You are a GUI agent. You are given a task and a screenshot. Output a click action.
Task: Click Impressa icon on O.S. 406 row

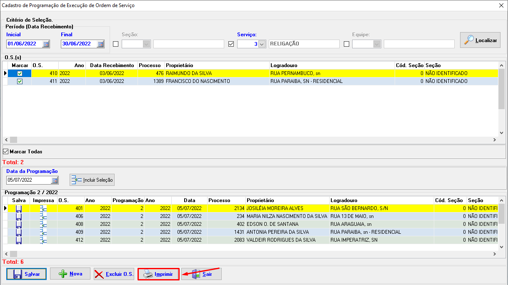[43, 216]
